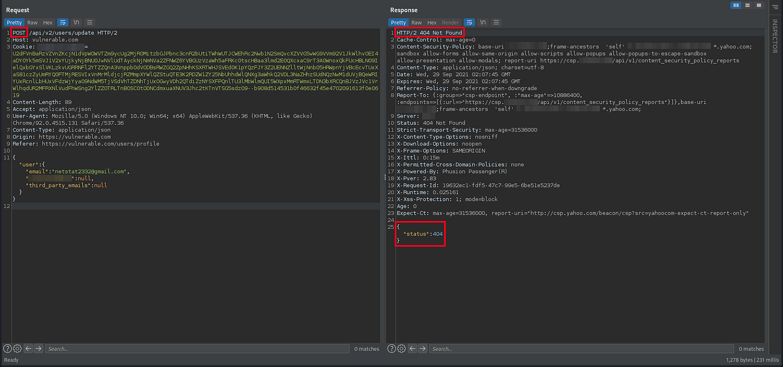Open search settings gear under Request panel
Image resolution: width=783 pixels, height=367 pixels.
17,349
